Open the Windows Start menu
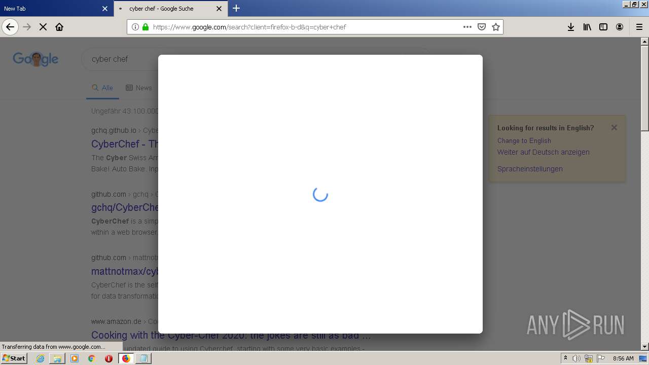 (14, 358)
